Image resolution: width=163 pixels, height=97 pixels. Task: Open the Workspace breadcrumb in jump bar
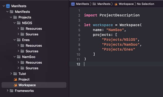pyautogui.click(x=126, y=4)
